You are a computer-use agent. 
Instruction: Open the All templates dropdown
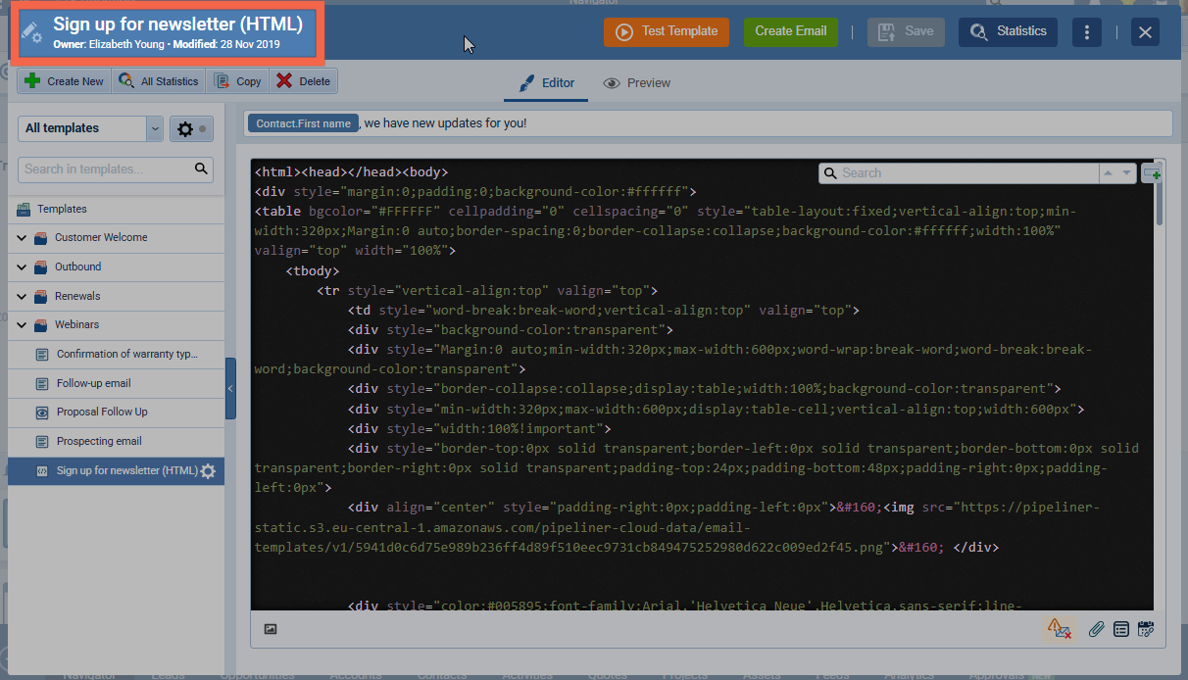91,128
